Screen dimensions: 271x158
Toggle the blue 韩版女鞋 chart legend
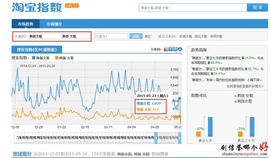point(41,58)
